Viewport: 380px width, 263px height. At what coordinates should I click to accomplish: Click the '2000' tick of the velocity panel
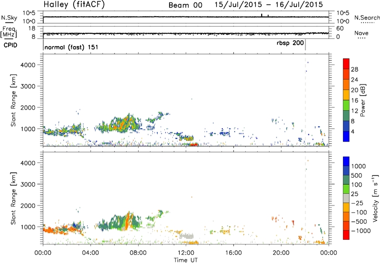(x=28, y=206)
